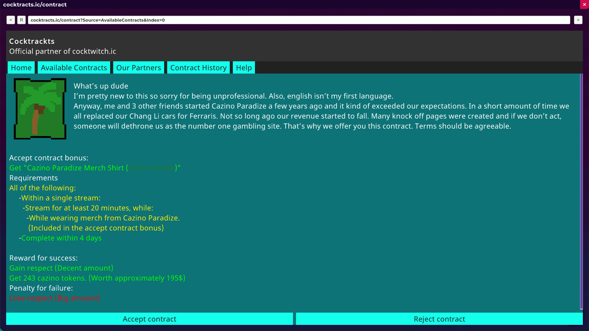This screenshot has height=331, width=589.
Task: Click the Our Partners navigation link
Action: point(139,67)
